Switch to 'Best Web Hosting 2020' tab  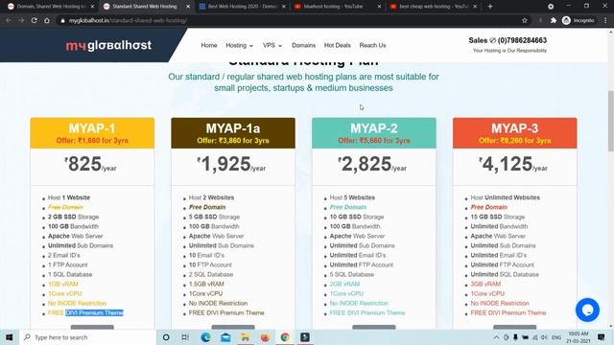(x=242, y=7)
